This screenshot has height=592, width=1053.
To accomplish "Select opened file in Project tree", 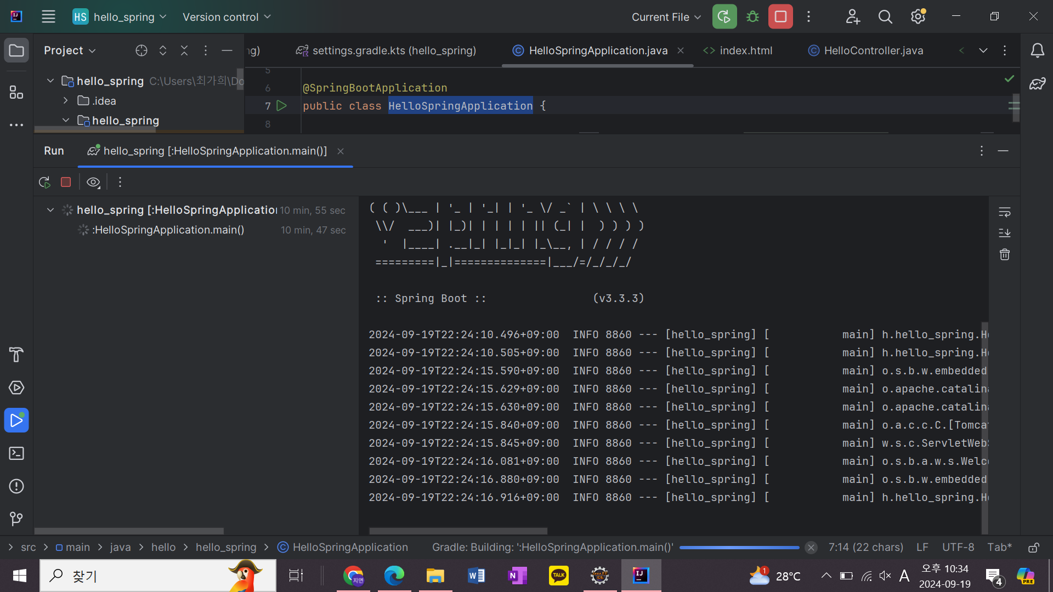I will pos(141,50).
